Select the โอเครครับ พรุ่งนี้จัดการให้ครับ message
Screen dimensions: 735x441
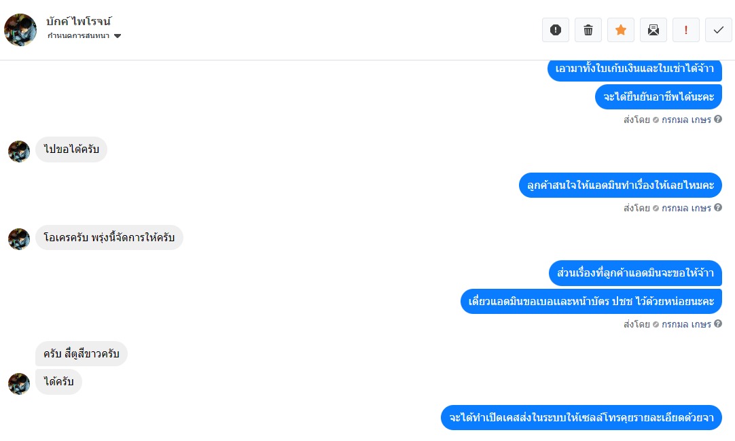point(109,238)
